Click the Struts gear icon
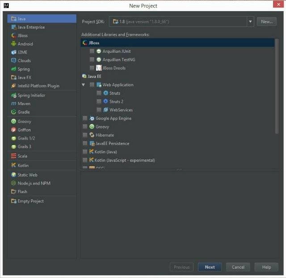Viewport: 286px width, 278px height. tap(105, 93)
